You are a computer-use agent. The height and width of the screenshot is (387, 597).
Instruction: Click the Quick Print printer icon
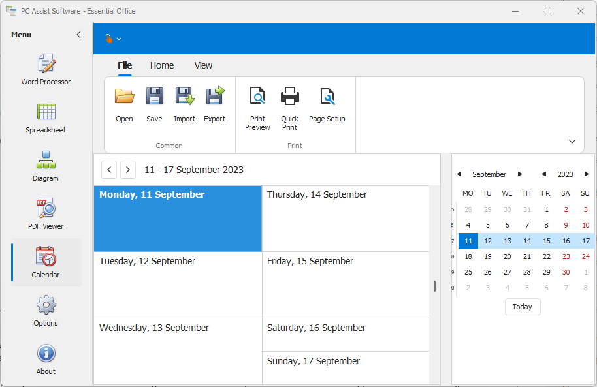point(289,97)
